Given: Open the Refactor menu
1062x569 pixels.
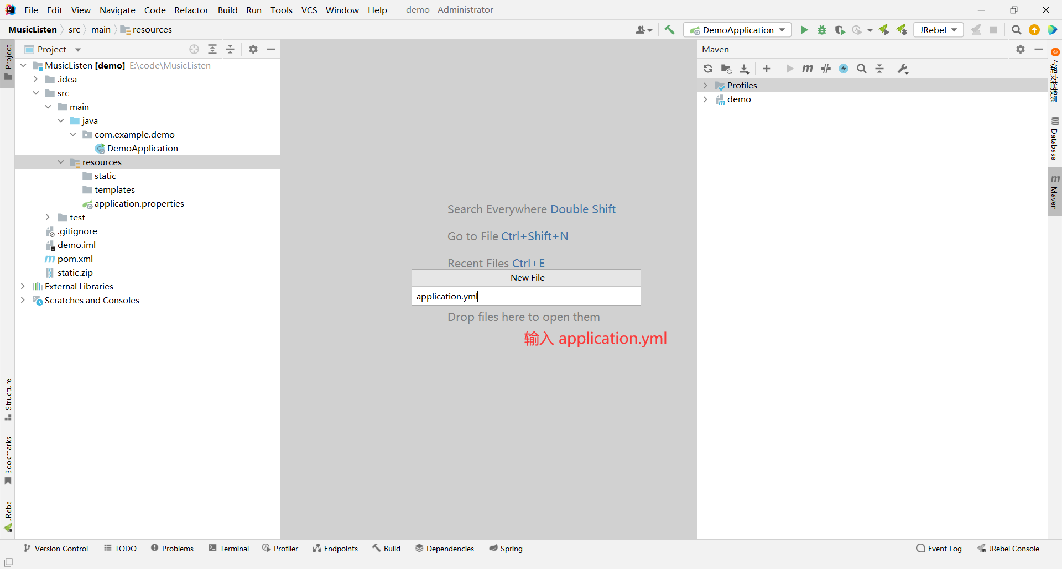Looking at the screenshot, I should [x=191, y=10].
